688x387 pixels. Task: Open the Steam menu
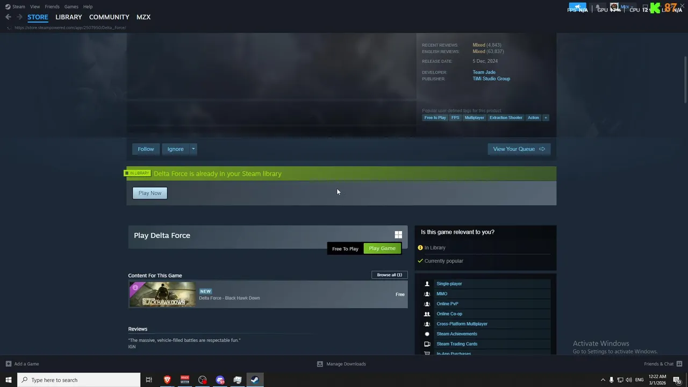click(x=19, y=6)
